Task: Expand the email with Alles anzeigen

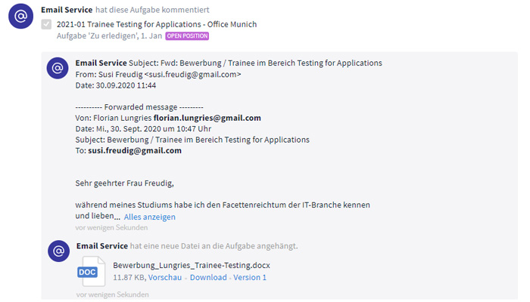Action: [x=149, y=217]
